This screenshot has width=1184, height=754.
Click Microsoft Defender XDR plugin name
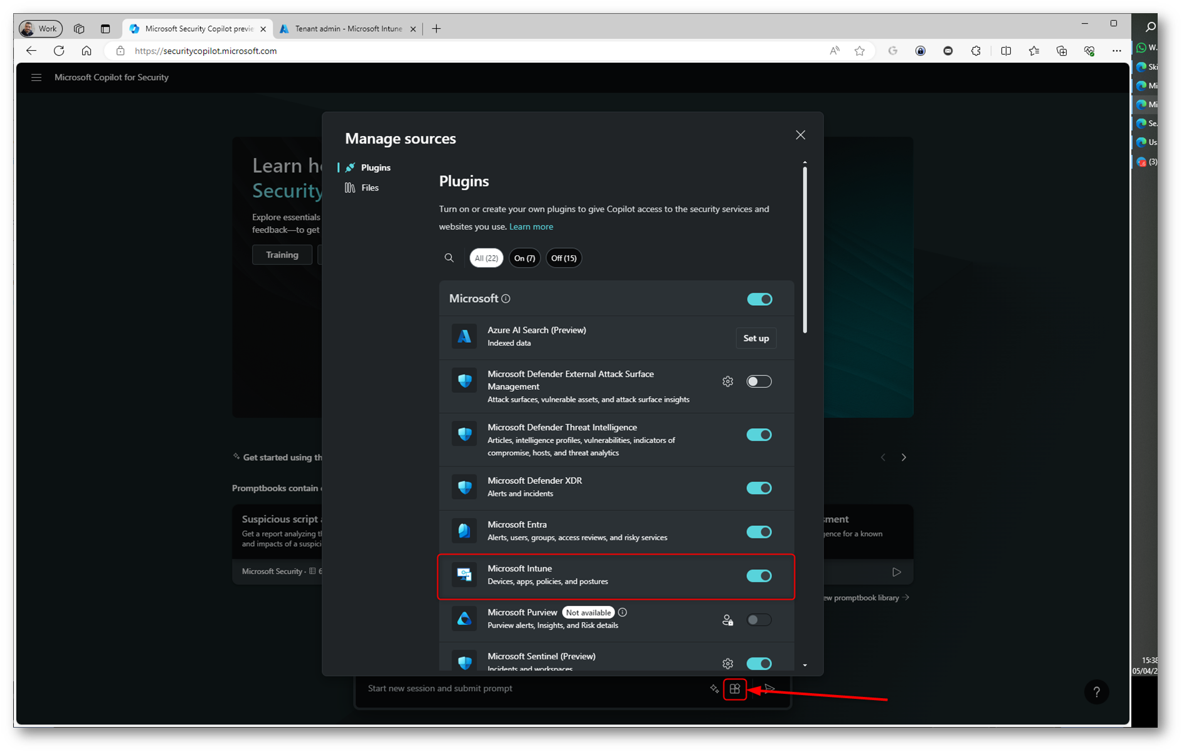[534, 480]
